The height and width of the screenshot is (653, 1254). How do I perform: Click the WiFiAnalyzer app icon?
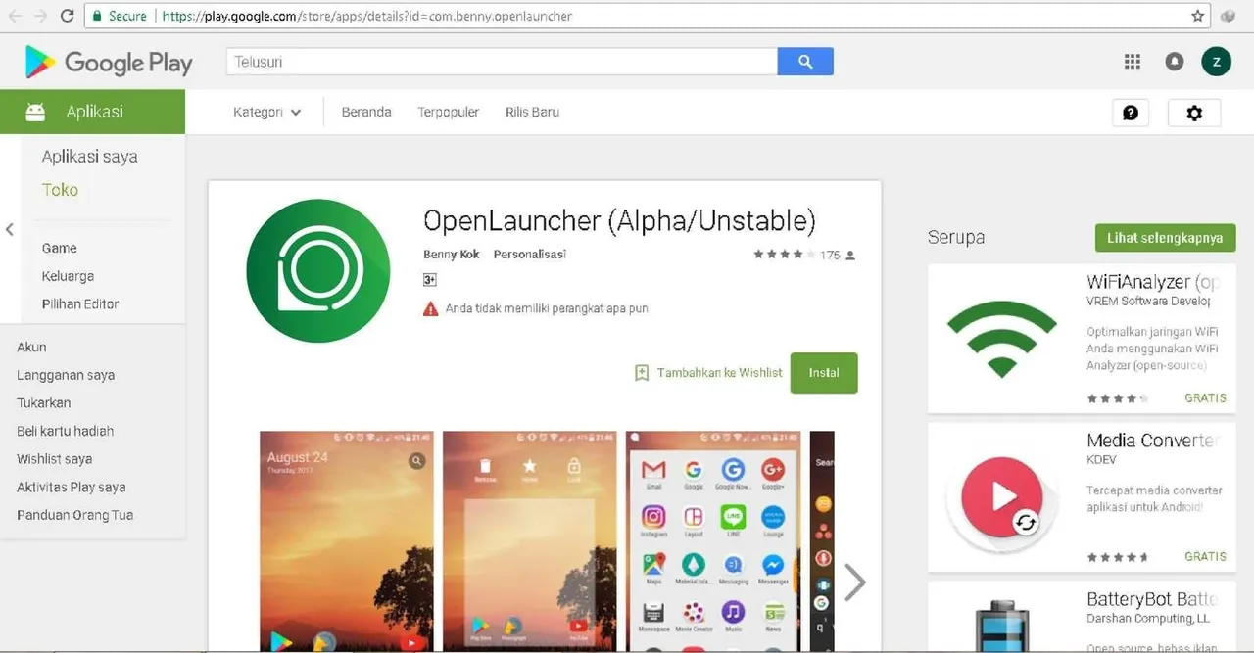[x=1000, y=338]
